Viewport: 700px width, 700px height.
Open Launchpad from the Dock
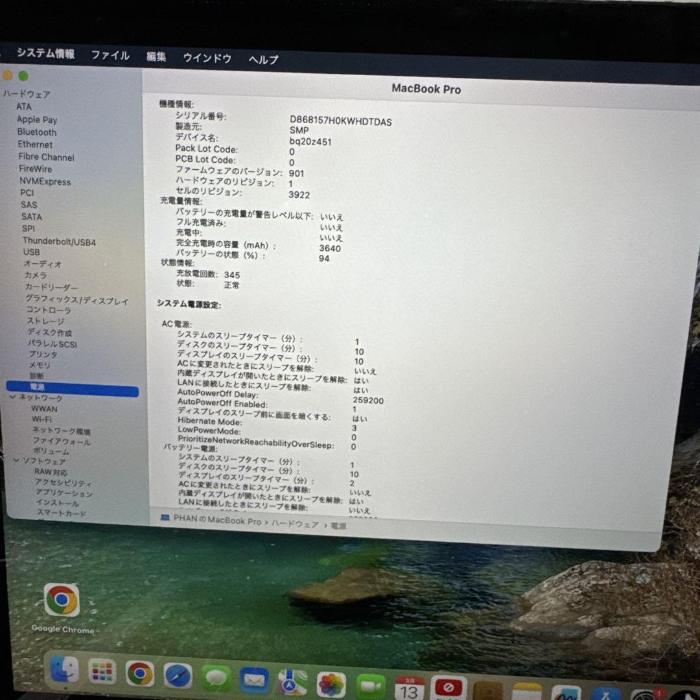tap(102, 671)
